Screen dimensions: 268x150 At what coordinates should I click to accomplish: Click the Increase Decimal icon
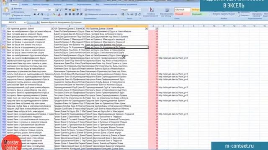pos(136,15)
